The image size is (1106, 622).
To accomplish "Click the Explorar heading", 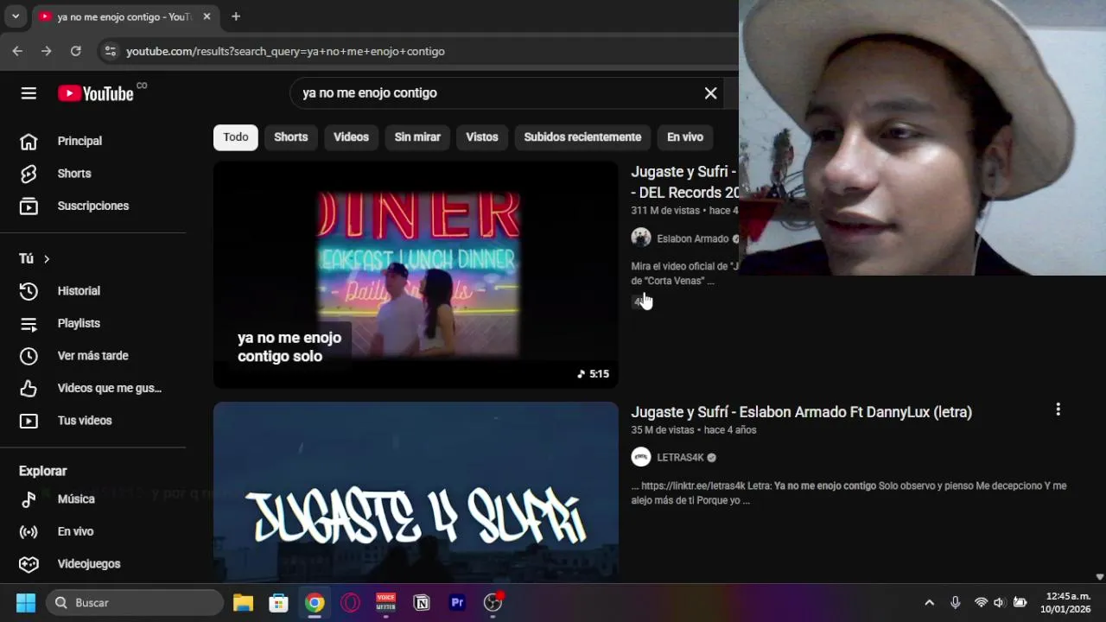I will coord(43,471).
